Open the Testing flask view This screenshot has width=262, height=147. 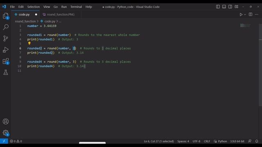coord(6,72)
